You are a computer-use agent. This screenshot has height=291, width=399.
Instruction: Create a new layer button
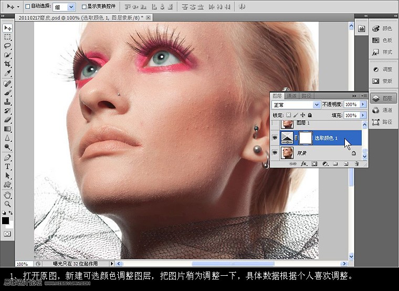346,164
